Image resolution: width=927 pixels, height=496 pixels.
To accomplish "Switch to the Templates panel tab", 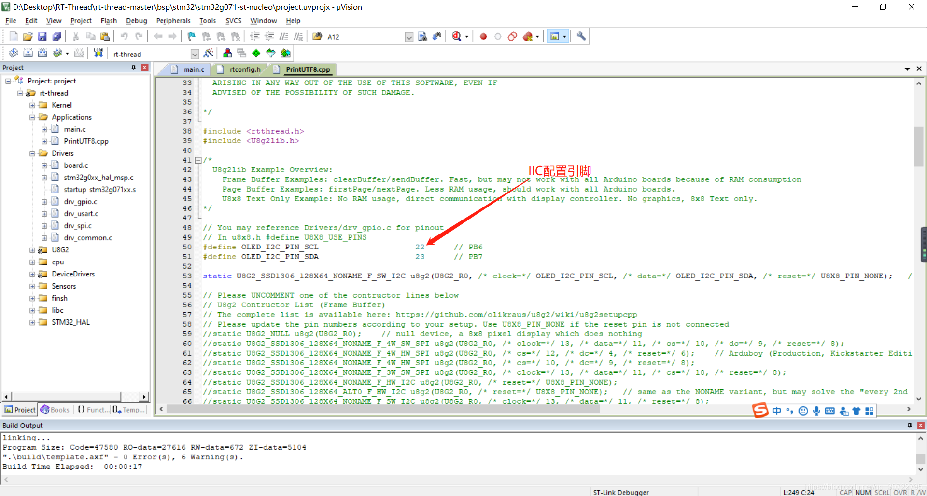I will (129, 410).
